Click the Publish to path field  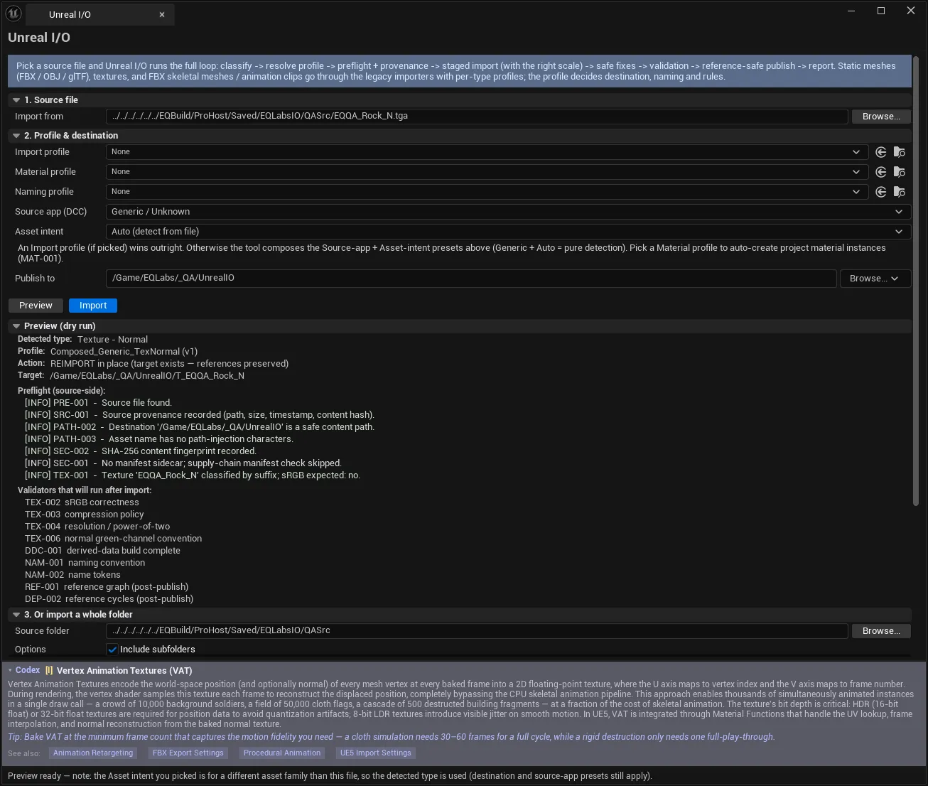tap(471, 279)
